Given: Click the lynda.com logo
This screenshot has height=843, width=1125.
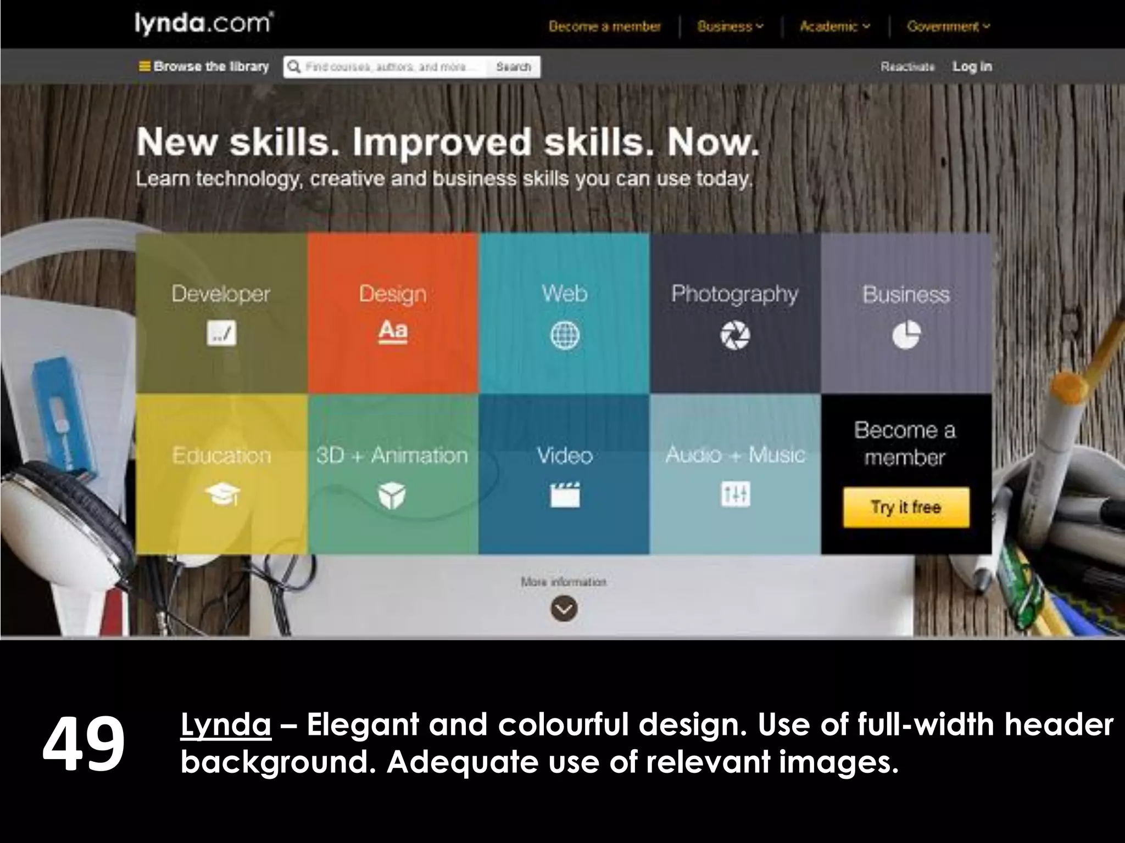Looking at the screenshot, I should [204, 24].
